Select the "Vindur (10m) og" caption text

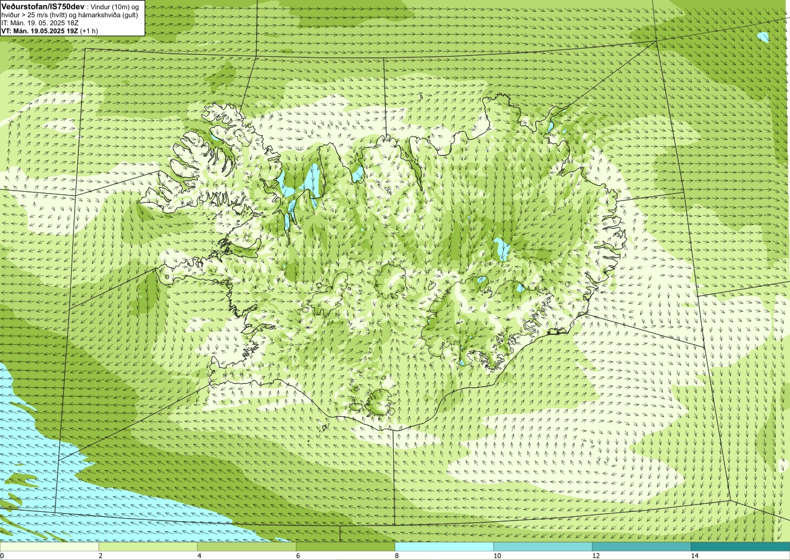pyautogui.click(x=115, y=7)
